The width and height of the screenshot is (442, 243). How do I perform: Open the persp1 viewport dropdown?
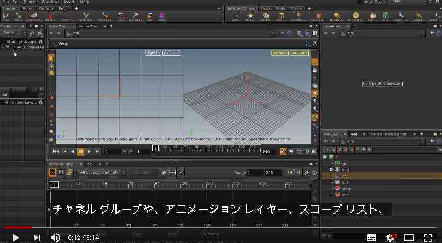click(280, 53)
